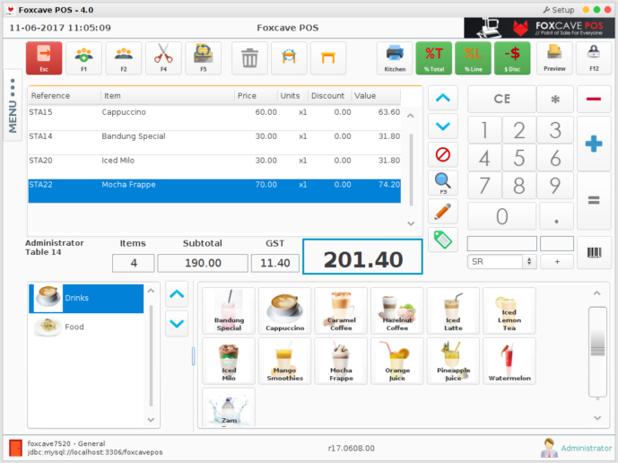The width and height of the screenshot is (618, 463).
Task: Click keypad number 5
Action: (519, 158)
